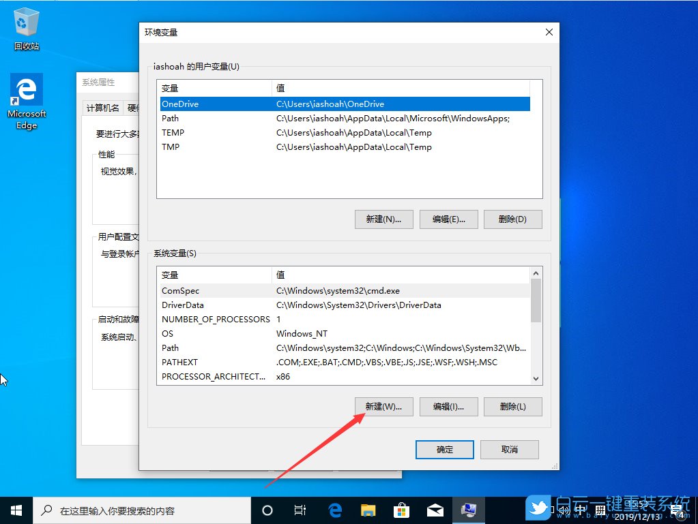
Task: Open File Explorer from the taskbar
Action: click(368, 510)
